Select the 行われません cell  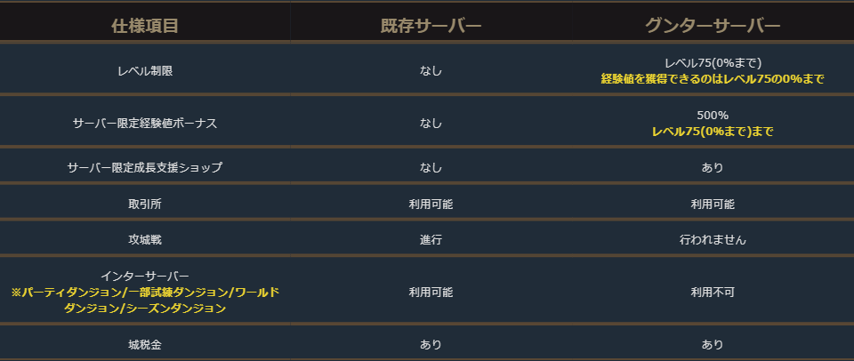[x=712, y=239]
